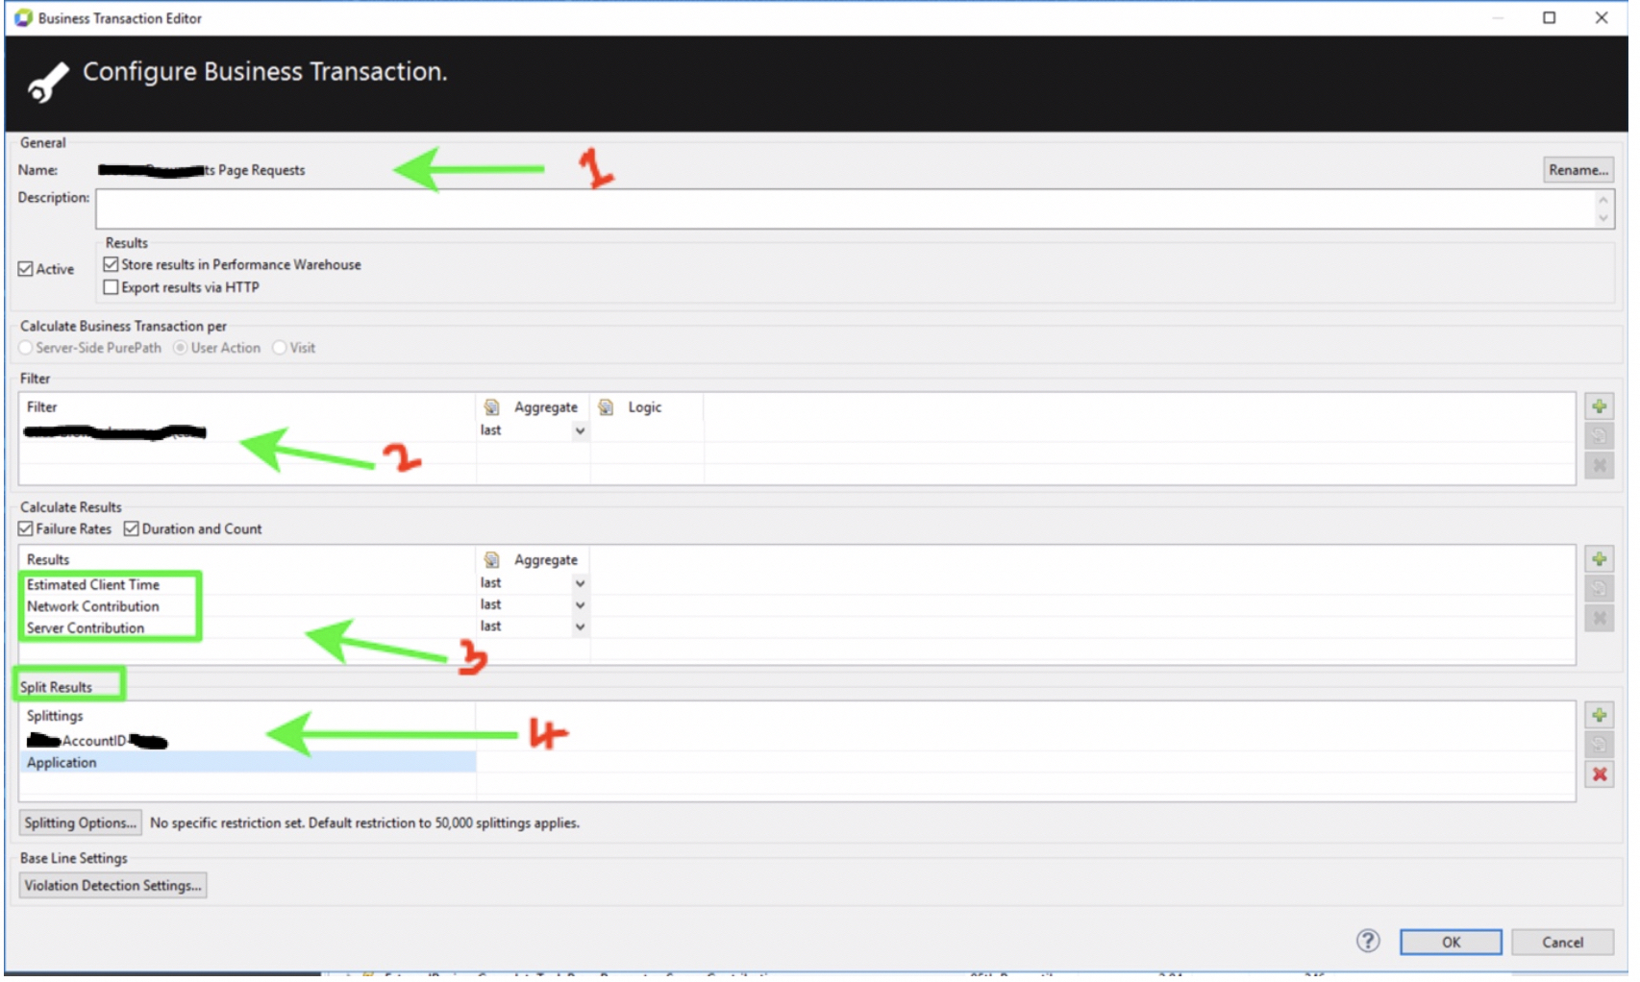Toggle the Active checkbox

(26, 269)
